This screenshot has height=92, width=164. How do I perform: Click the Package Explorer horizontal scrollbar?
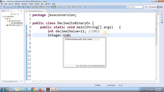10,81
